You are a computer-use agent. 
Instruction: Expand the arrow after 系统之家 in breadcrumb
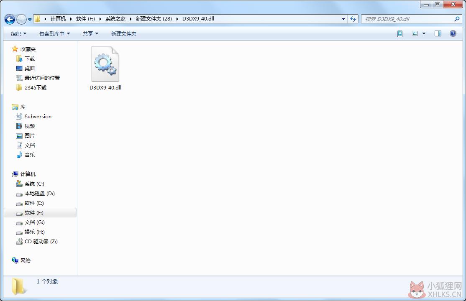pyautogui.click(x=131, y=19)
